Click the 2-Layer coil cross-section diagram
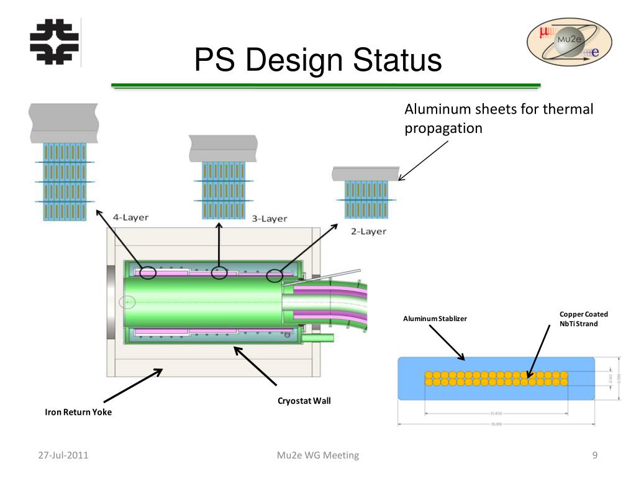 366,193
